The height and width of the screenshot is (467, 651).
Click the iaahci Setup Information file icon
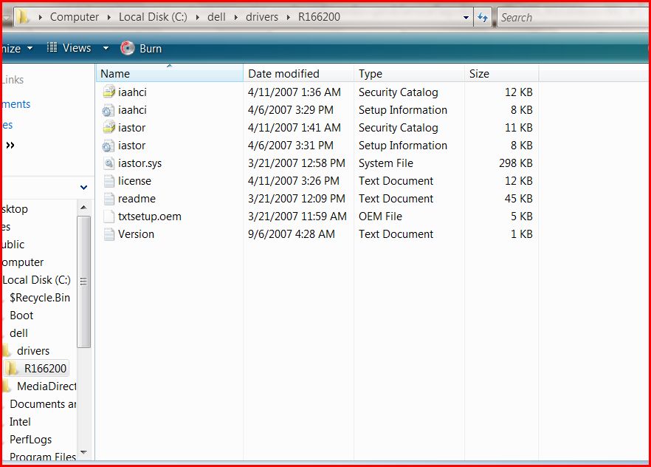point(108,110)
